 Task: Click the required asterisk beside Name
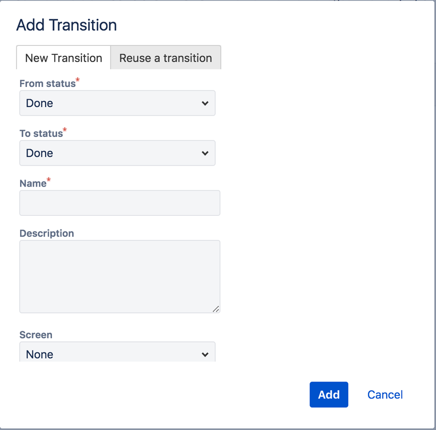48,180
